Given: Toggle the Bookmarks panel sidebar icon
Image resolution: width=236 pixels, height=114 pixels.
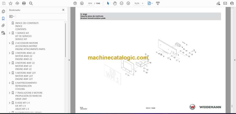Looking at the screenshot, I should (3, 19).
